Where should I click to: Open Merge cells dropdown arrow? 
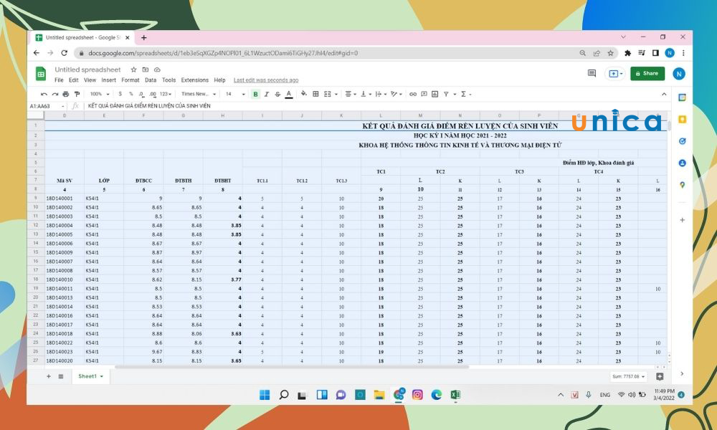click(336, 94)
